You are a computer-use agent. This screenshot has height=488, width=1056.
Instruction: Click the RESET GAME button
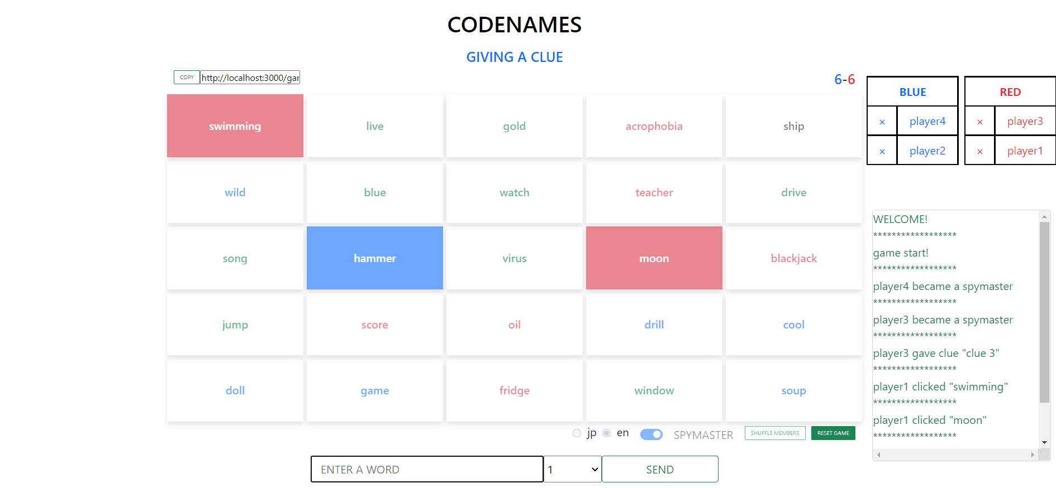pos(833,433)
